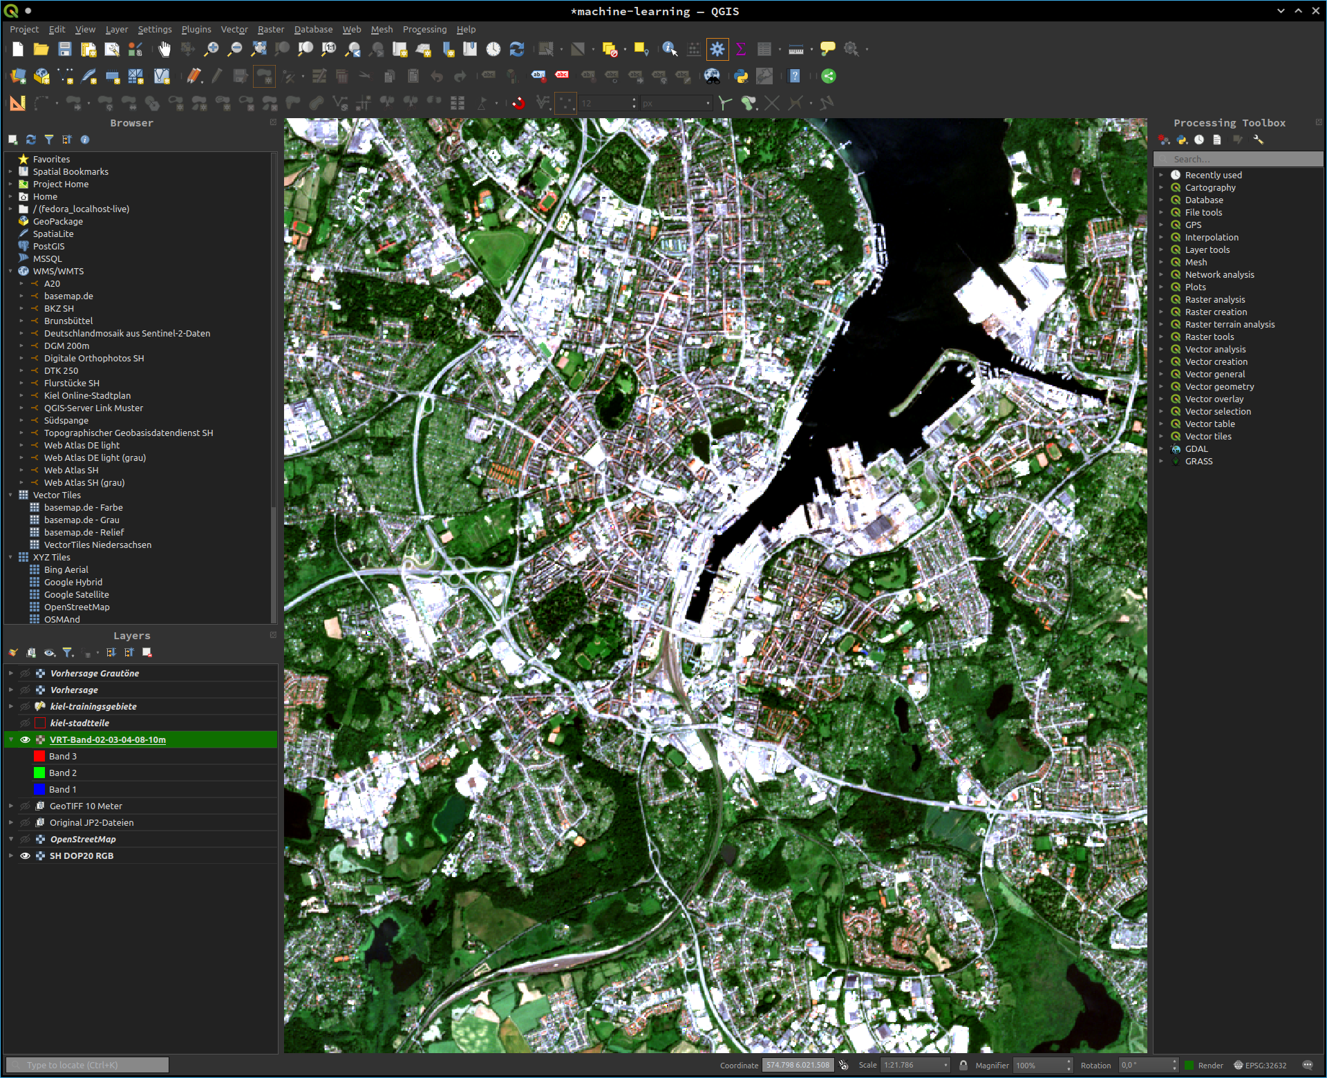The height and width of the screenshot is (1078, 1327).
Task: Select the Pan Map tool
Action: 164,49
